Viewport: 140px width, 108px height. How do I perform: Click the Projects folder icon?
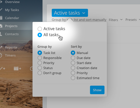(1, 26)
